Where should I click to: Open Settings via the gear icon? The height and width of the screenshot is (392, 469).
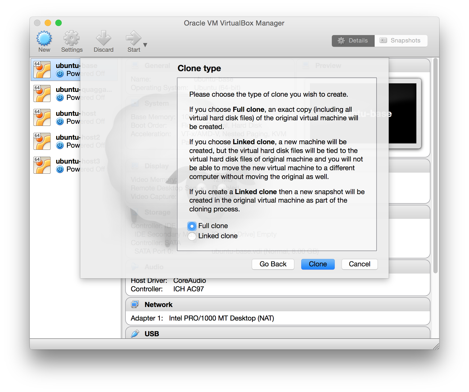72,39
